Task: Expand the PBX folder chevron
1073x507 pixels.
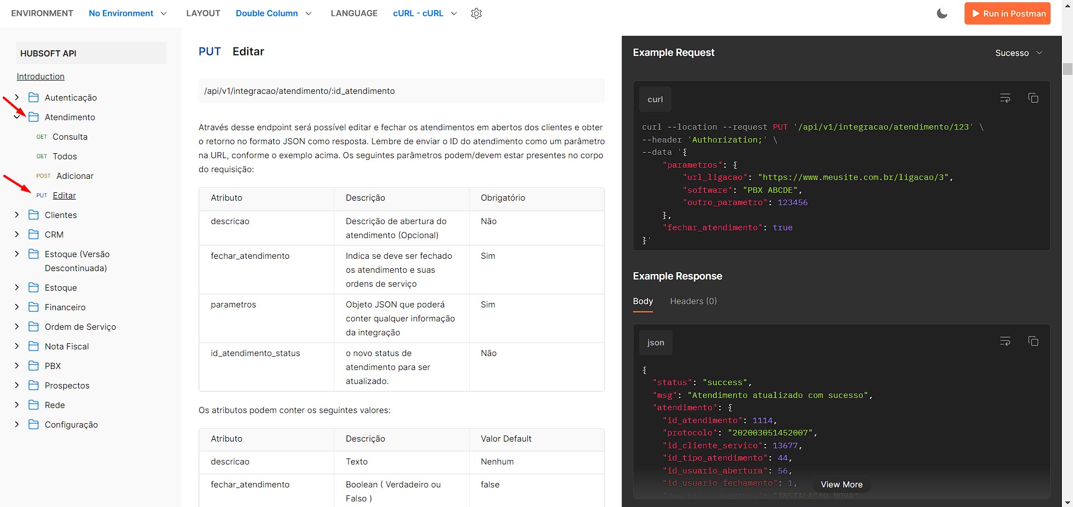Action: 17,366
